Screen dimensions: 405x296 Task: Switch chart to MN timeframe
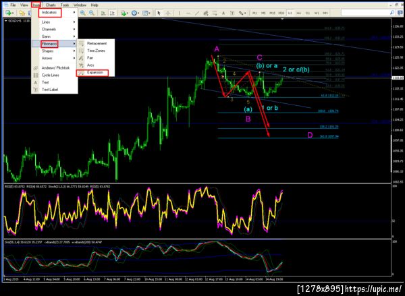(x=325, y=13)
